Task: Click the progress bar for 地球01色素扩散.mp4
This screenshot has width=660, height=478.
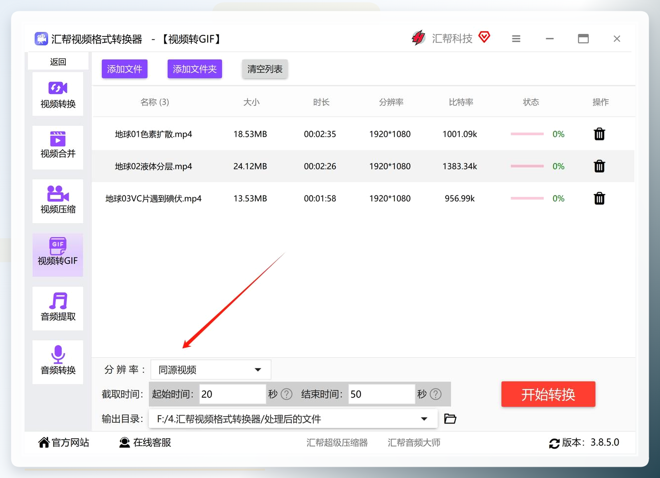Action: (527, 134)
